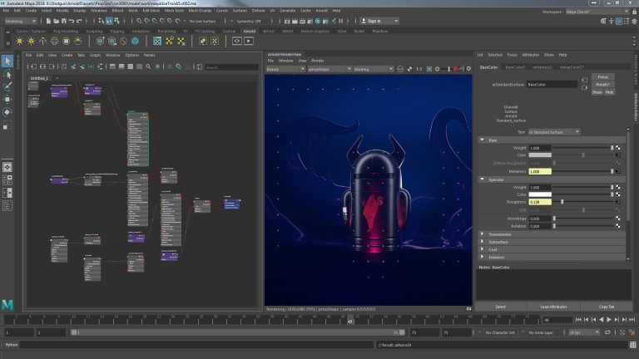This screenshot has height=359, width=639.
Task: Click the Specular Color white swatch
Action: (x=540, y=194)
